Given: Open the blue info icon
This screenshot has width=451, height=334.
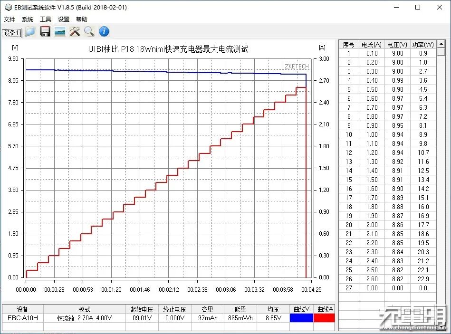Looking at the screenshot, I should pos(104,31).
